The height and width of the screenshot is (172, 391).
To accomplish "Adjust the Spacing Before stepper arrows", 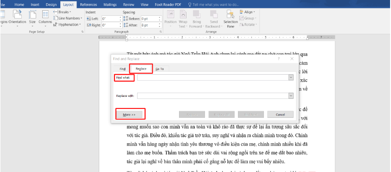I will pyautogui.click(x=160, y=19).
